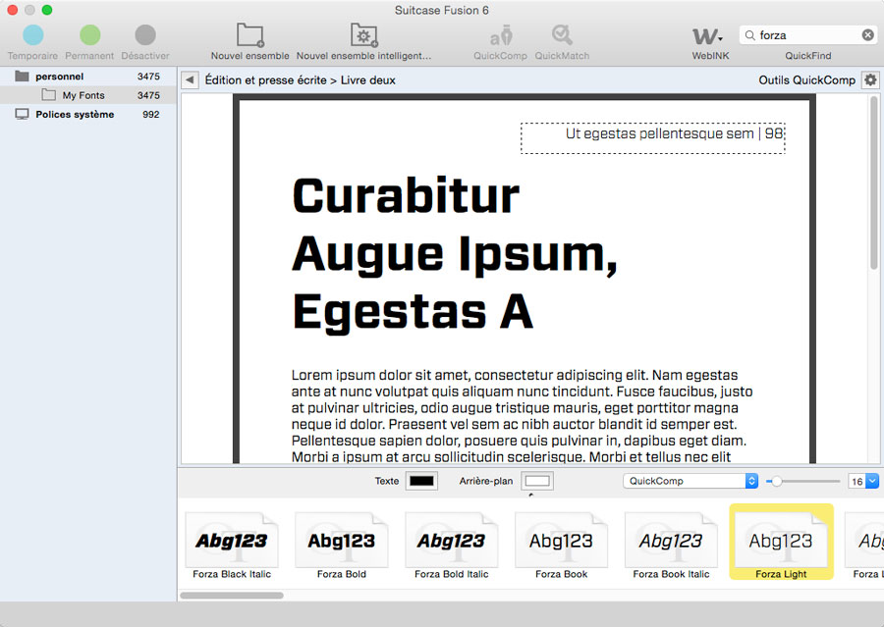Select the My Fonts folder

tap(88, 95)
